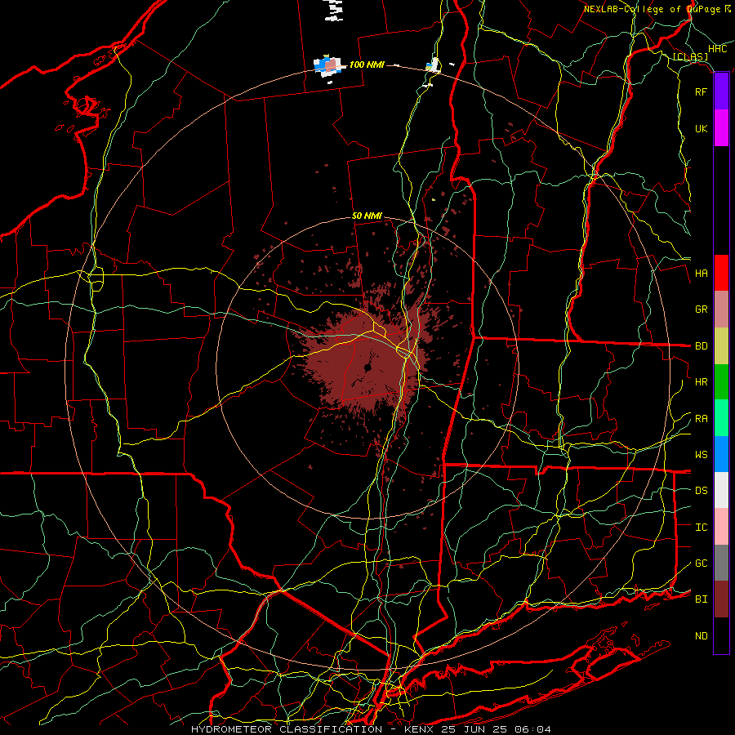Click the UK legend label

coord(701,128)
